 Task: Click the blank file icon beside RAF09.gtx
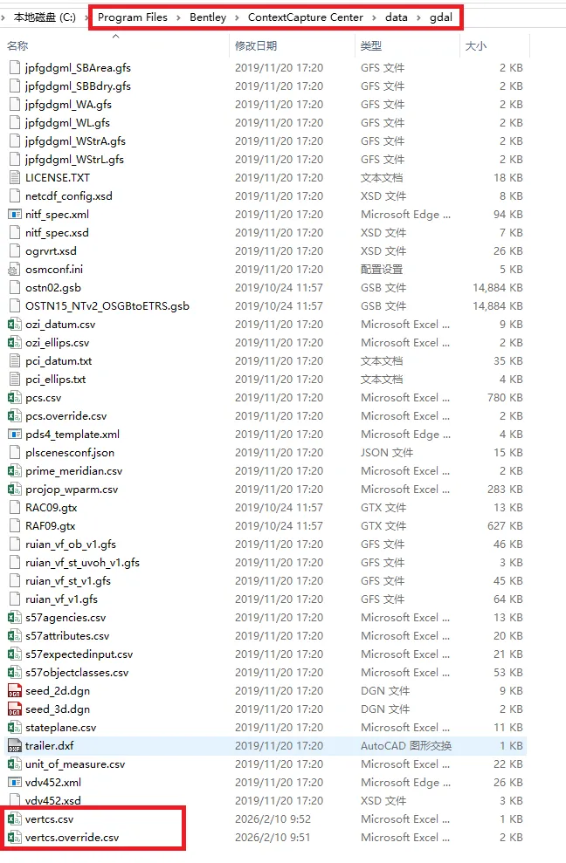pos(14,525)
